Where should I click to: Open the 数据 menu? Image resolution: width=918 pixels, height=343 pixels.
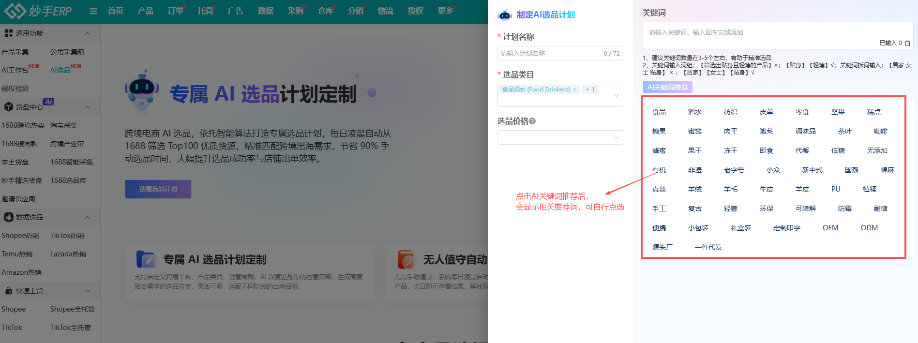[x=266, y=11]
